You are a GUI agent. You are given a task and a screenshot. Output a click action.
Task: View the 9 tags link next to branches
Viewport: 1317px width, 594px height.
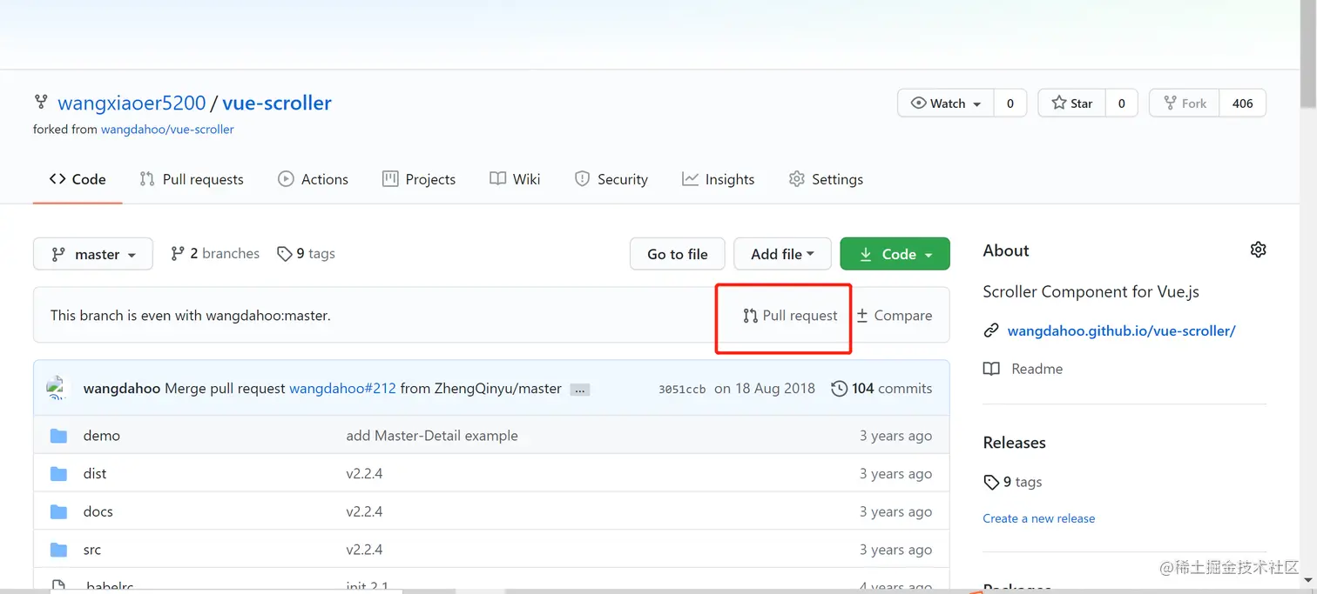tap(306, 253)
